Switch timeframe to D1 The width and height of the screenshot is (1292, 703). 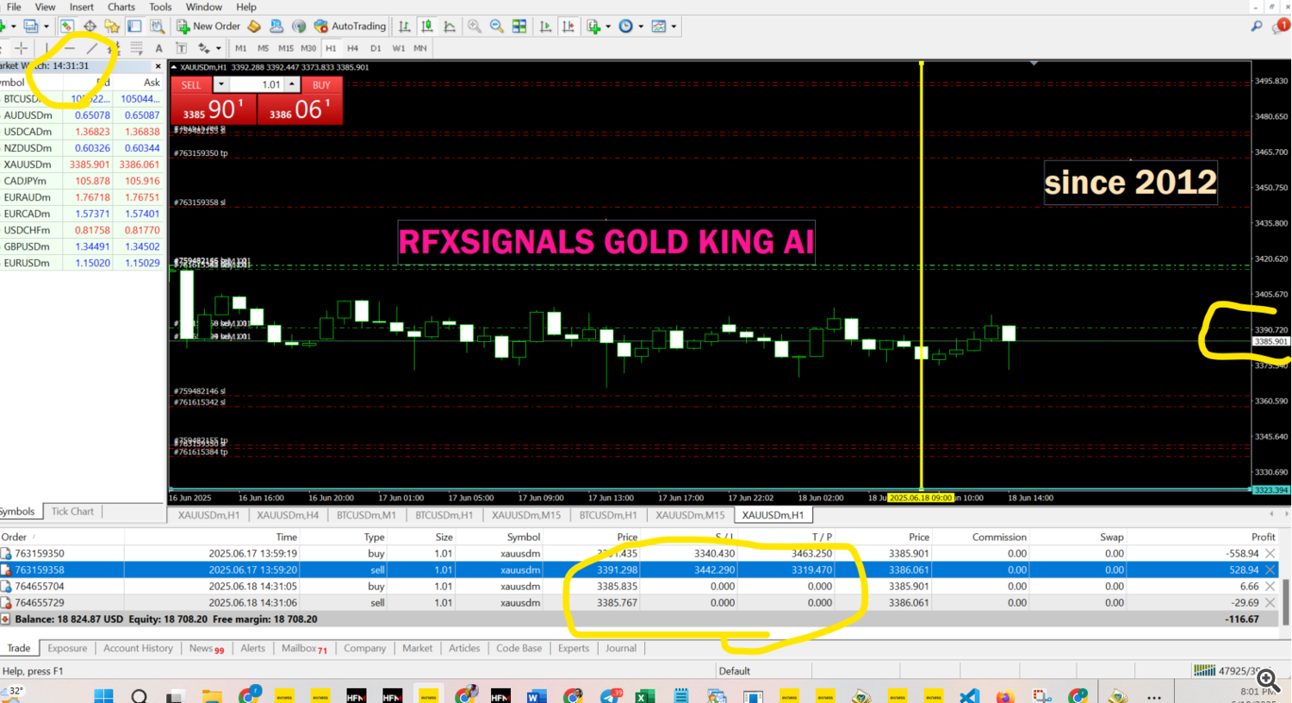(376, 48)
